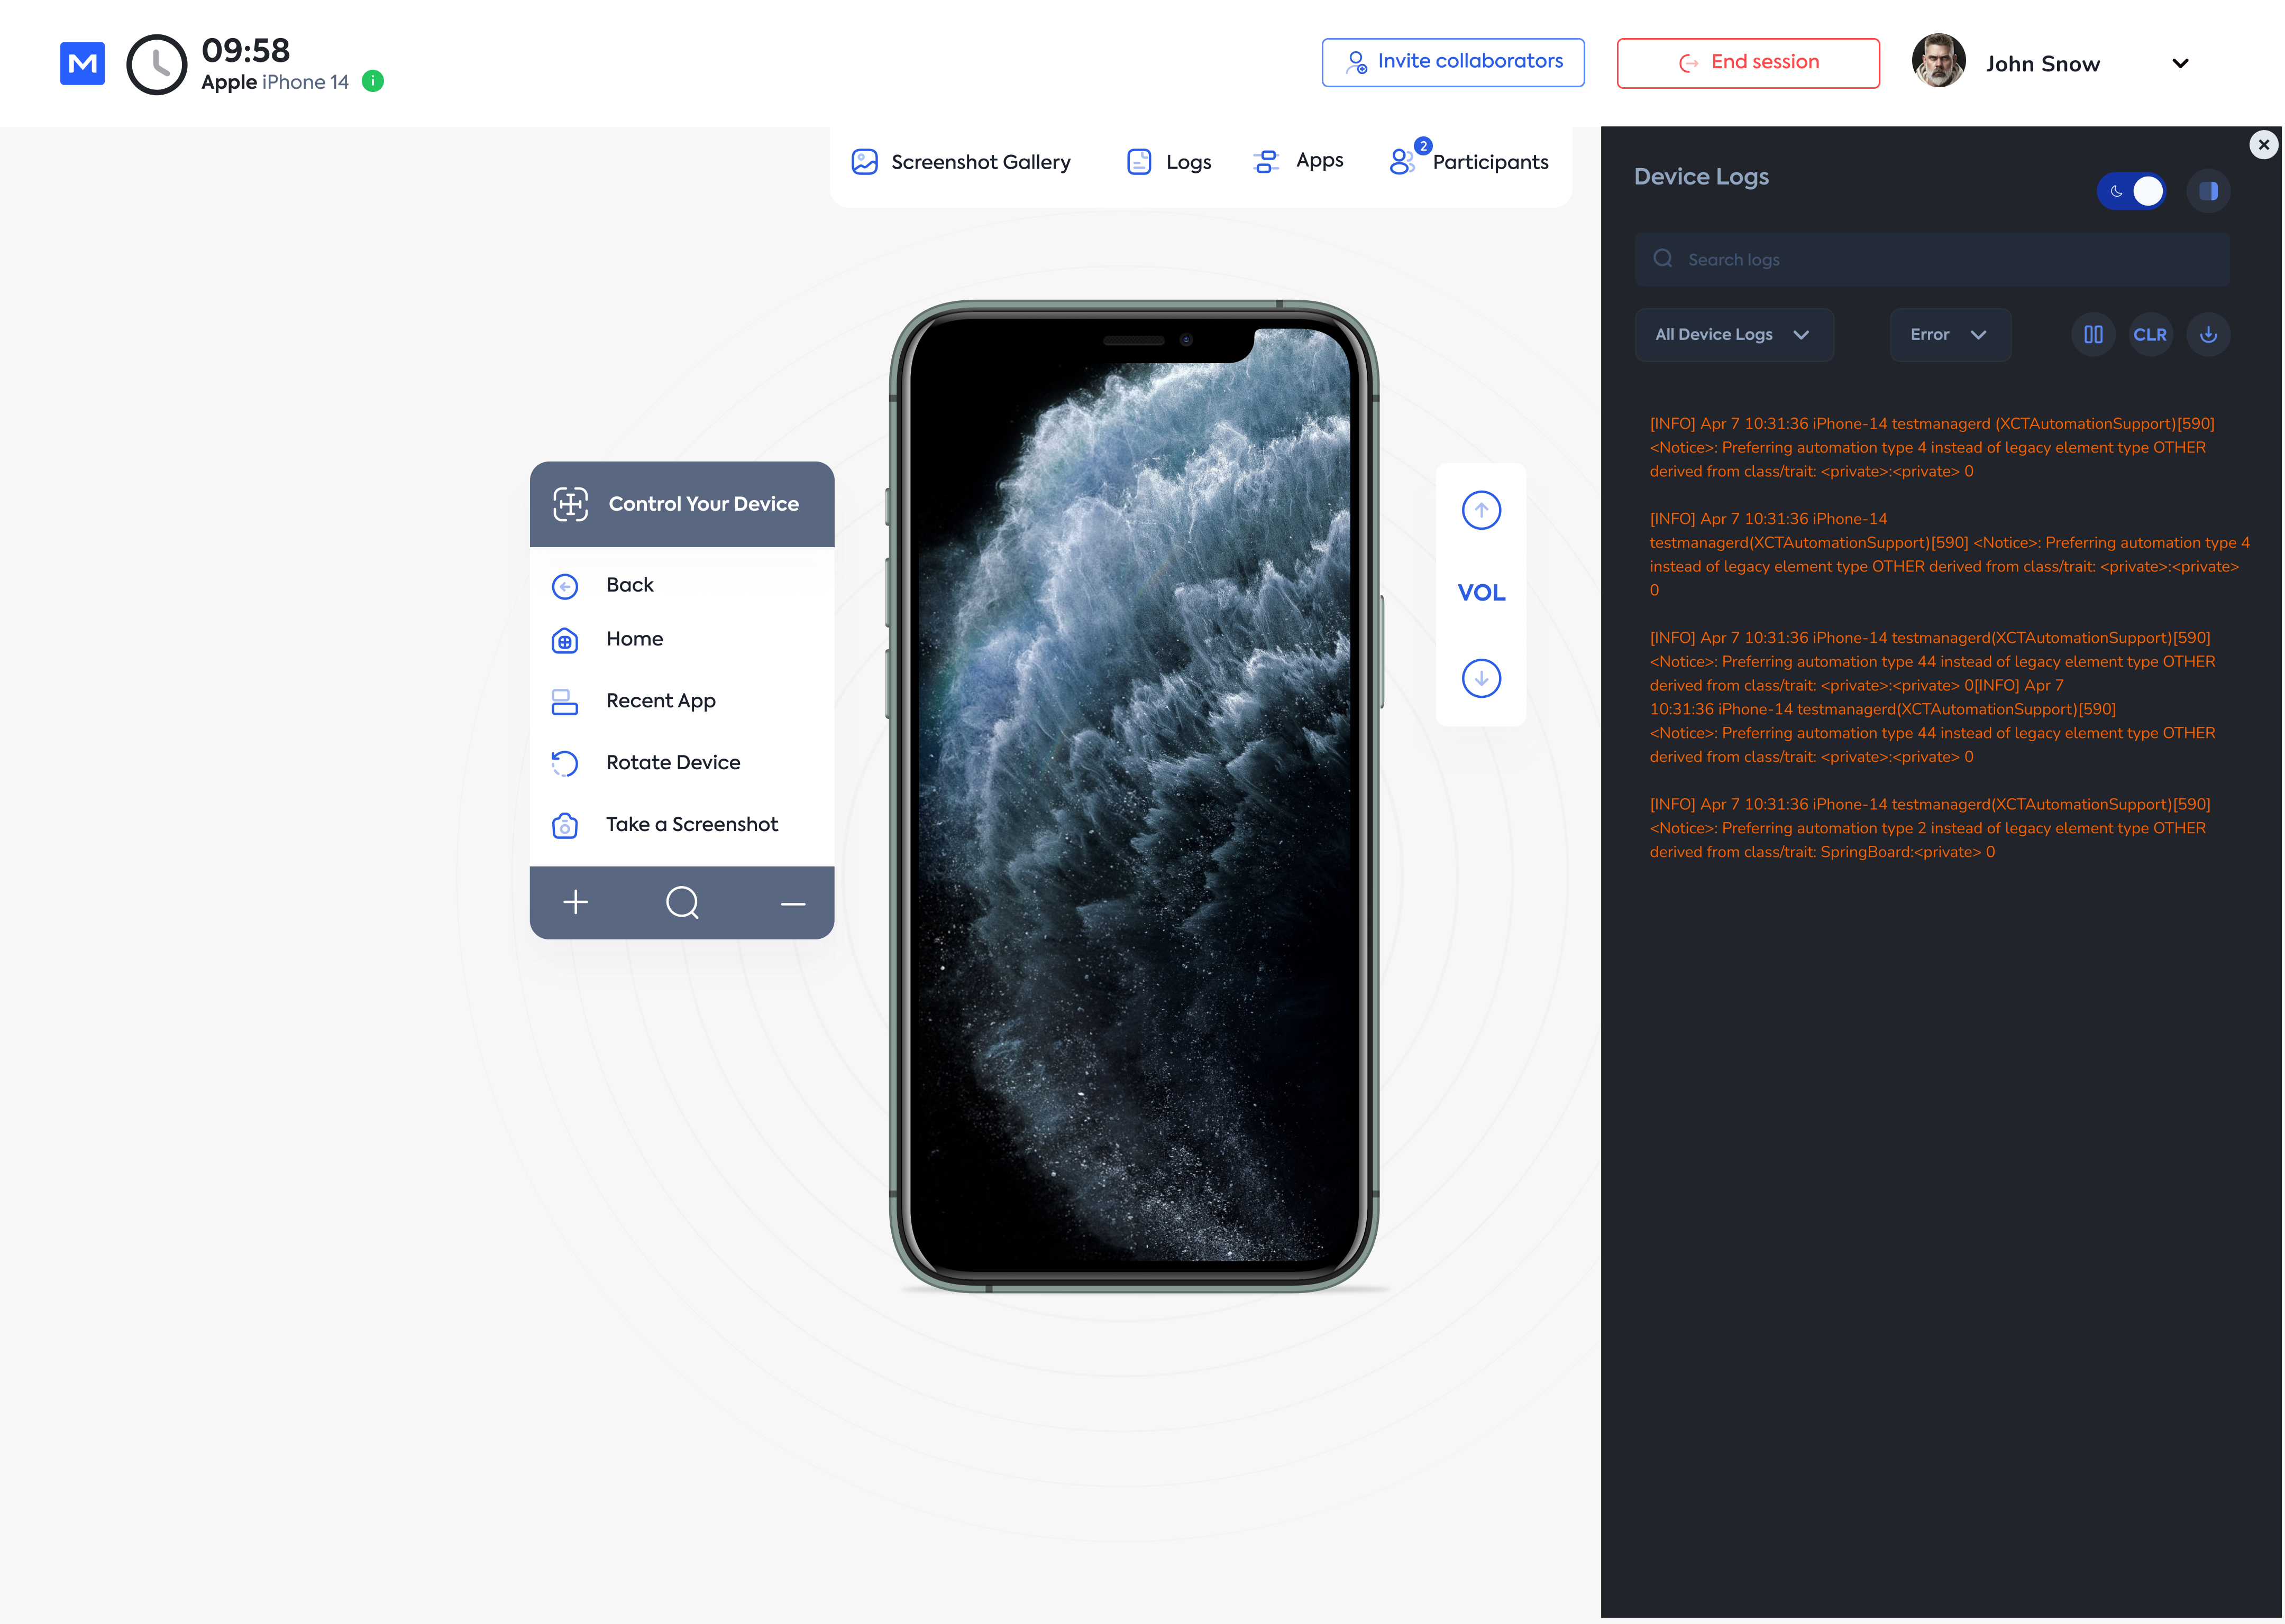Expand the John Snow account menu
This screenshot has height=1624, width=2285.
[2180, 64]
